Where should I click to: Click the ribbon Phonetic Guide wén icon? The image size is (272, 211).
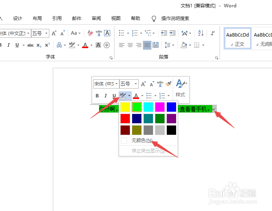[x=99, y=33]
